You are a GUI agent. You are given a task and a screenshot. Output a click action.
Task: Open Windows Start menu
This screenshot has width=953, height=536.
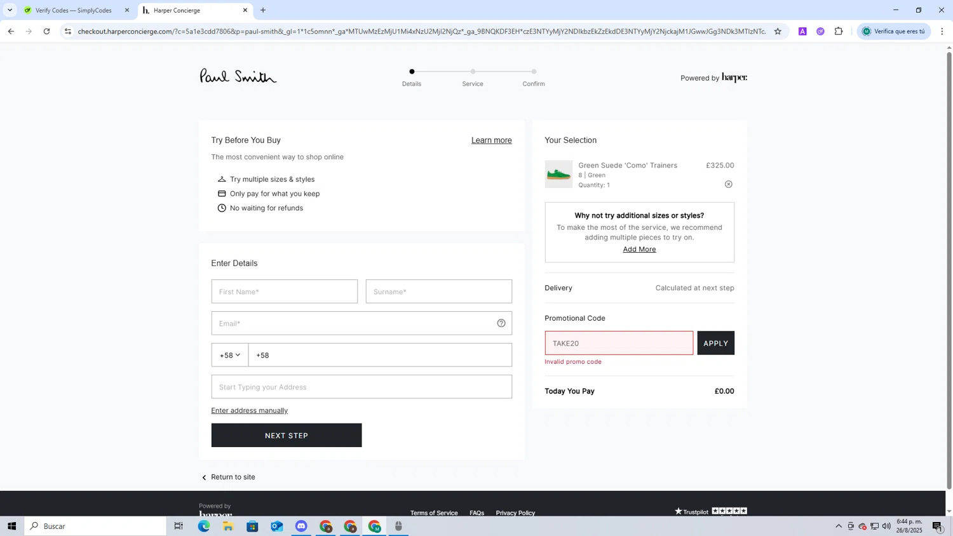pyautogui.click(x=11, y=526)
